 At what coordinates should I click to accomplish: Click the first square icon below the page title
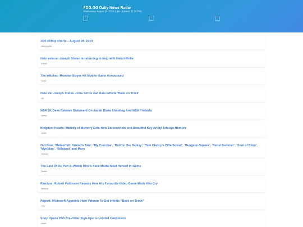tap(86, 18)
